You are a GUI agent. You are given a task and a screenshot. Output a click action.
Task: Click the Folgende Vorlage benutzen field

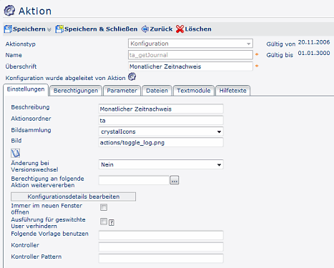tap(161, 235)
